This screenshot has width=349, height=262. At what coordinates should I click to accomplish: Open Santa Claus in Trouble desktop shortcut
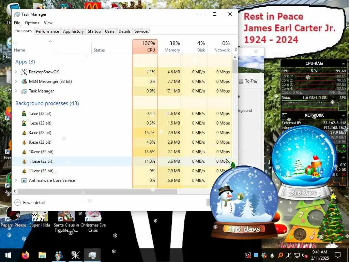(x=66, y=222)
